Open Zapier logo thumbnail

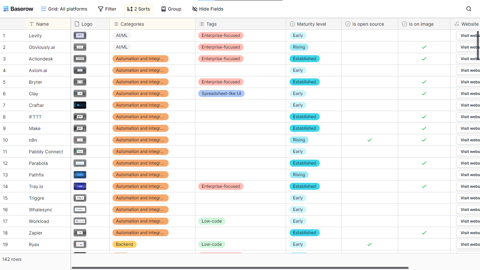pyautogui.click(x=80, y=233)
